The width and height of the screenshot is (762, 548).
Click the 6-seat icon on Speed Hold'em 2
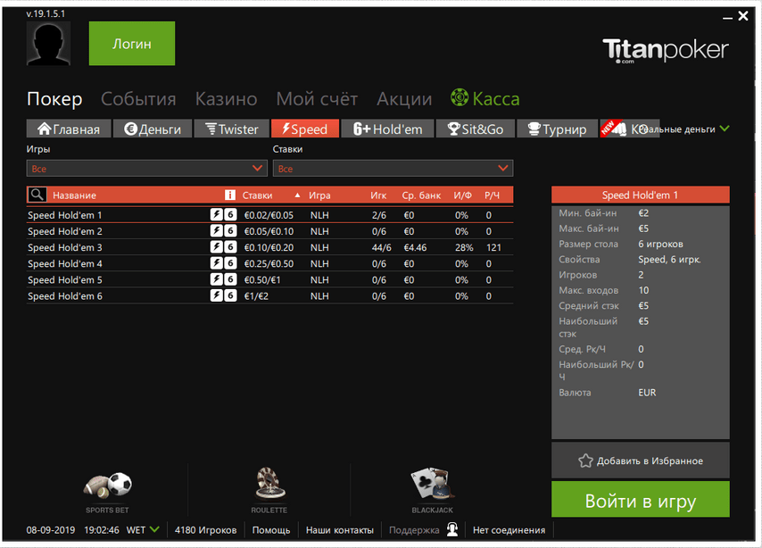[230, 230]
